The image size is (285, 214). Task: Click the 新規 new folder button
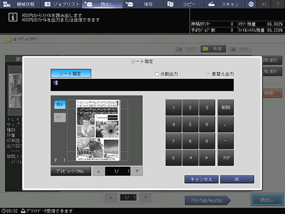click(213, 49)
